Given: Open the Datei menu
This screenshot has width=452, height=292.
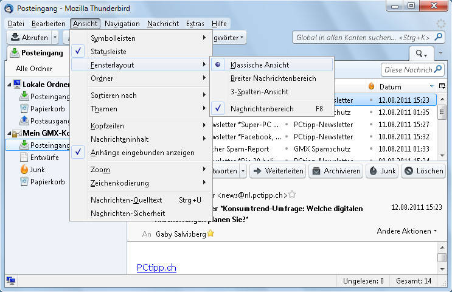Looking at the screenshot, I should [16, 24].
